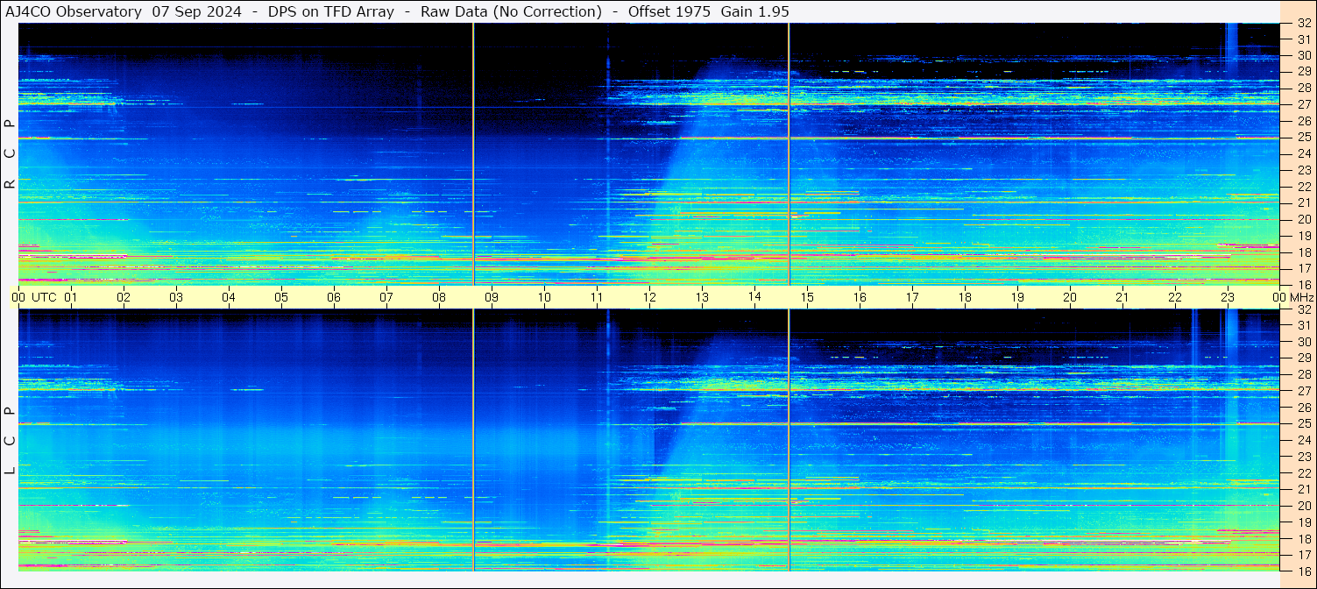This screenshot has width=1317, height=589.
Task: Click 20 MHz label on lower frequency scale
Action: pyautogui.click(x=1304, y=506)
